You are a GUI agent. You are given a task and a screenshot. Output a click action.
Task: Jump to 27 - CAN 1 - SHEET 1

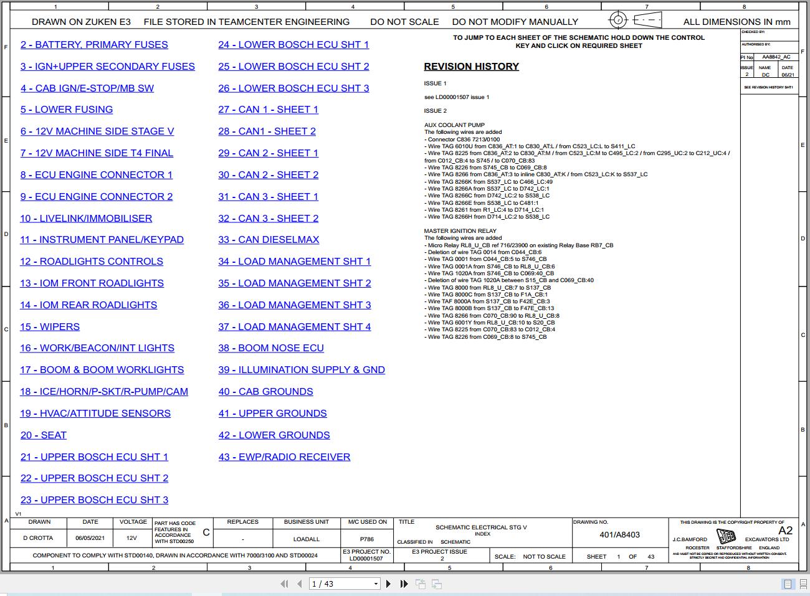coord(269,110)
